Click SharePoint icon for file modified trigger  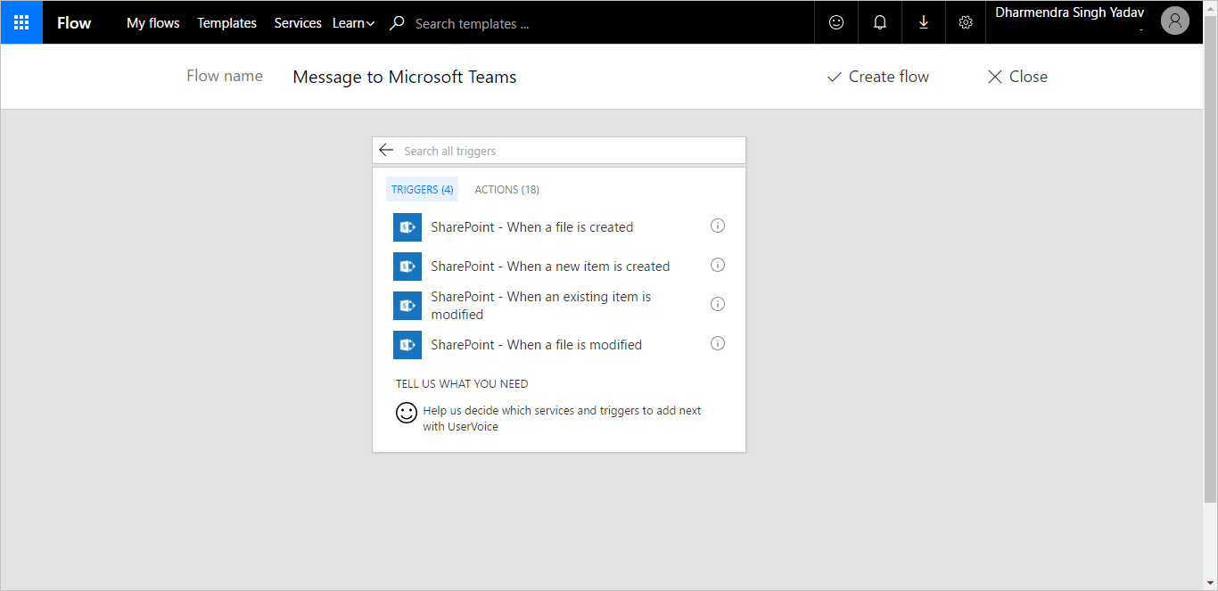[x=407, y=345]
